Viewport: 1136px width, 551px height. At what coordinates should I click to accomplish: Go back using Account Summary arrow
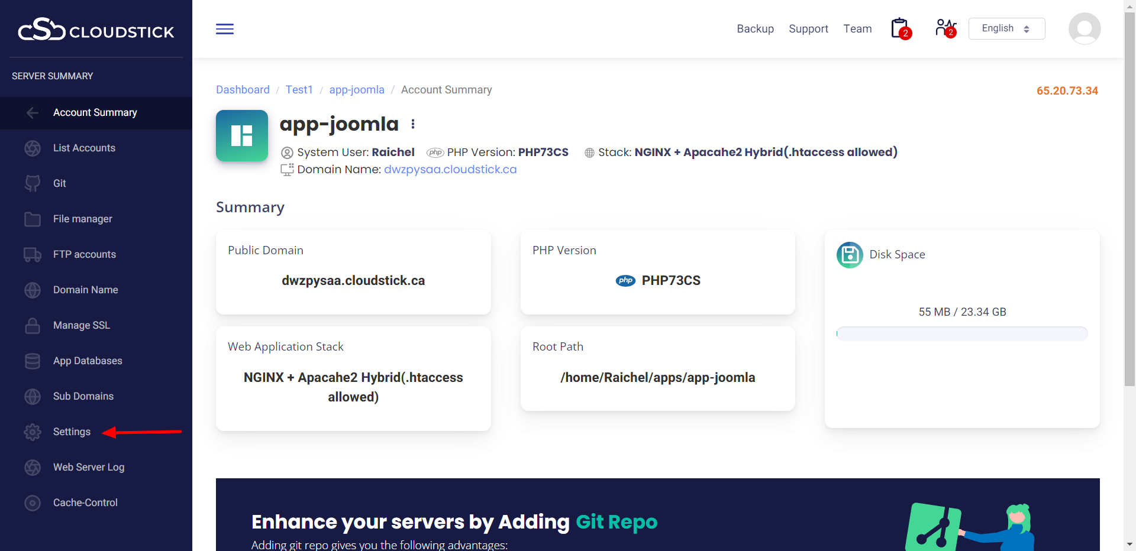coord(33,113)
